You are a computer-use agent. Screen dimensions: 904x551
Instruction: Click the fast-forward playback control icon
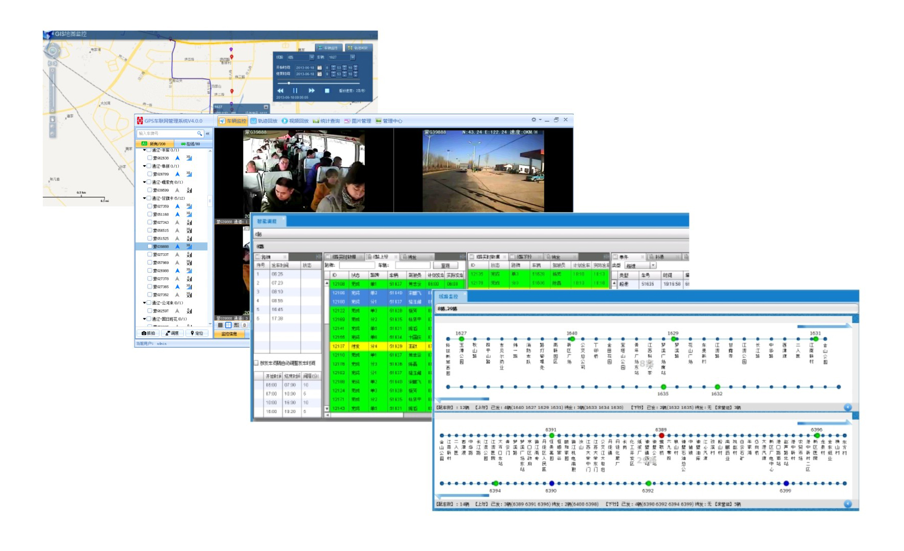point(311,90)
